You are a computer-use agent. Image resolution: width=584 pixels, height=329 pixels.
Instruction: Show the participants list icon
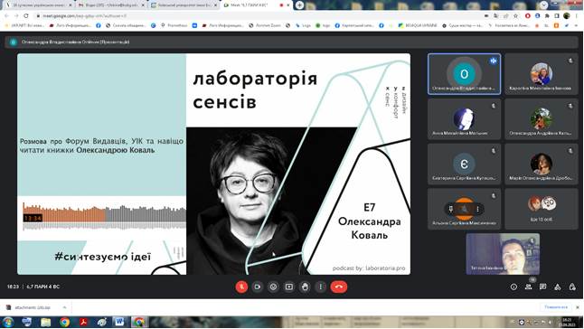[x=528, y=287]
